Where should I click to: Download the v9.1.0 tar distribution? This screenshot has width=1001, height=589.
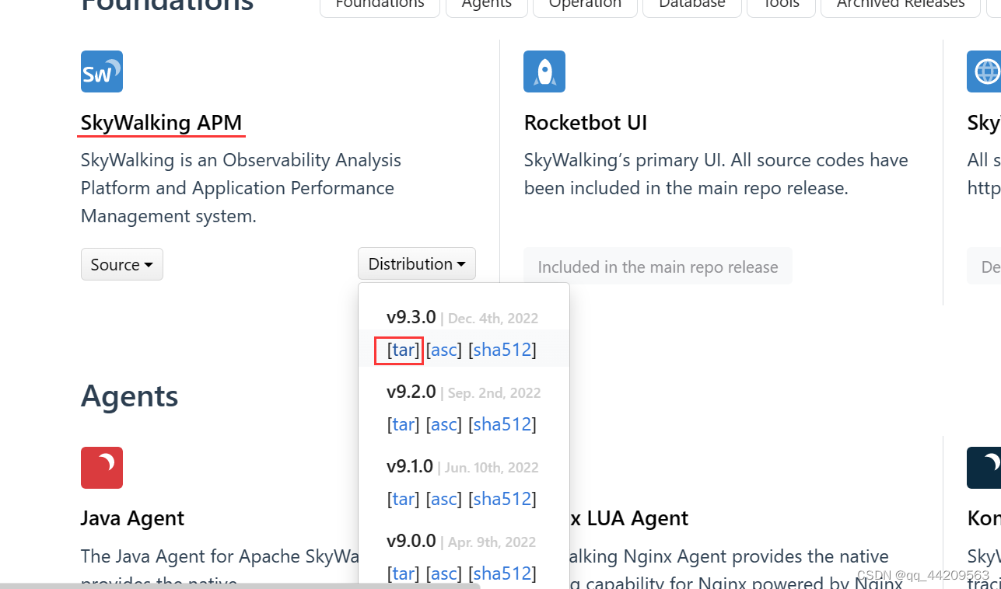click(403, 499)
